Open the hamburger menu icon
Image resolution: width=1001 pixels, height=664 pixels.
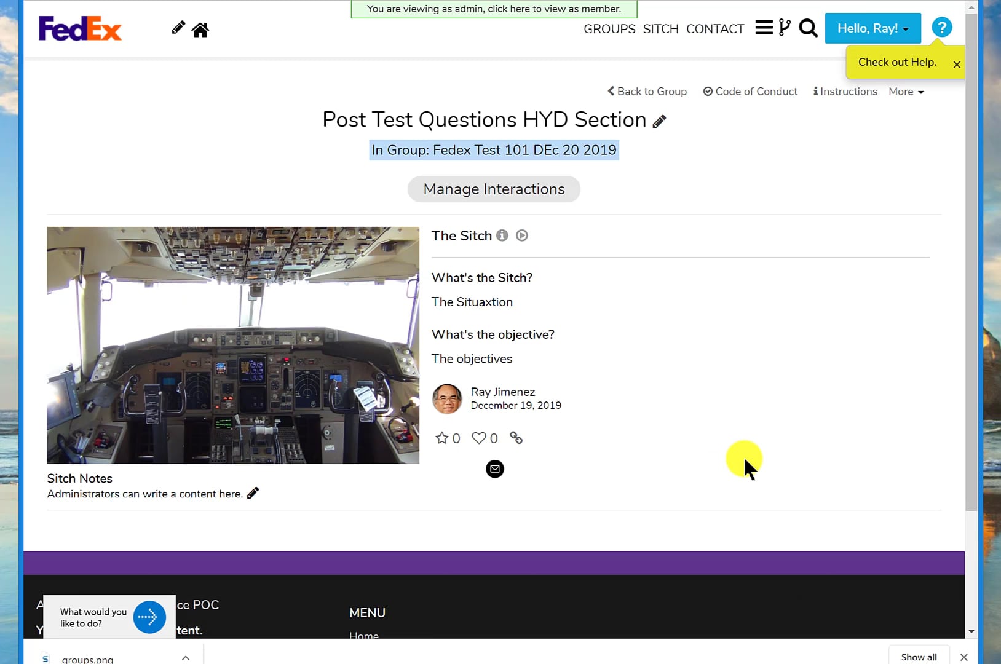pyautogui.click(x=764, y=27)
